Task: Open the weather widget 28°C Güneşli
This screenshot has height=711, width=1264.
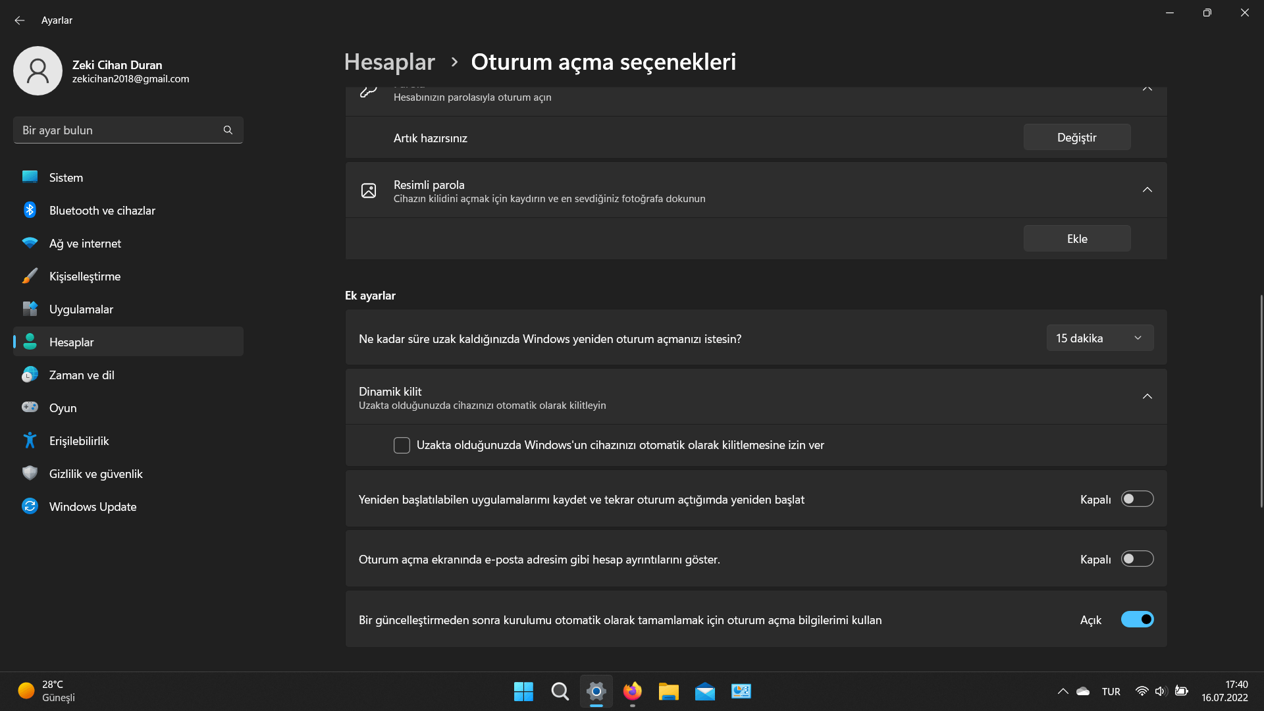Action: (46, 691)
